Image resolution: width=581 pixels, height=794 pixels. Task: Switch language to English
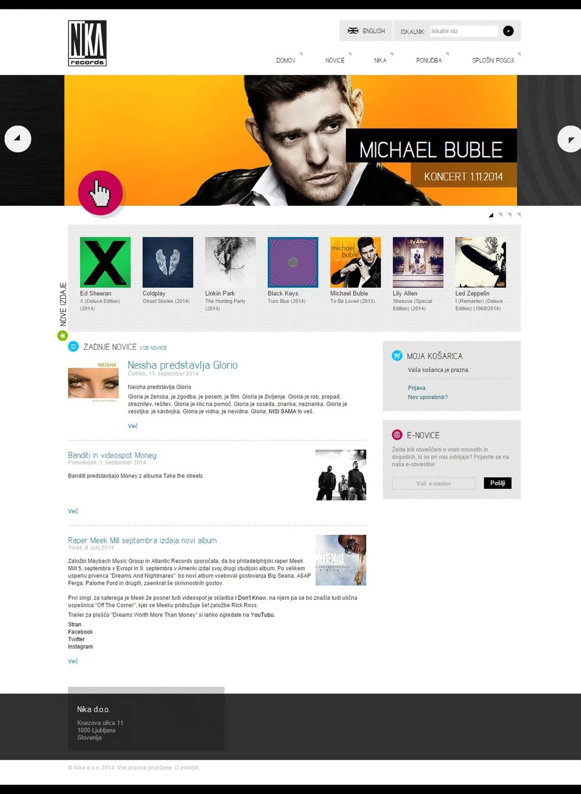pos(367,31)
